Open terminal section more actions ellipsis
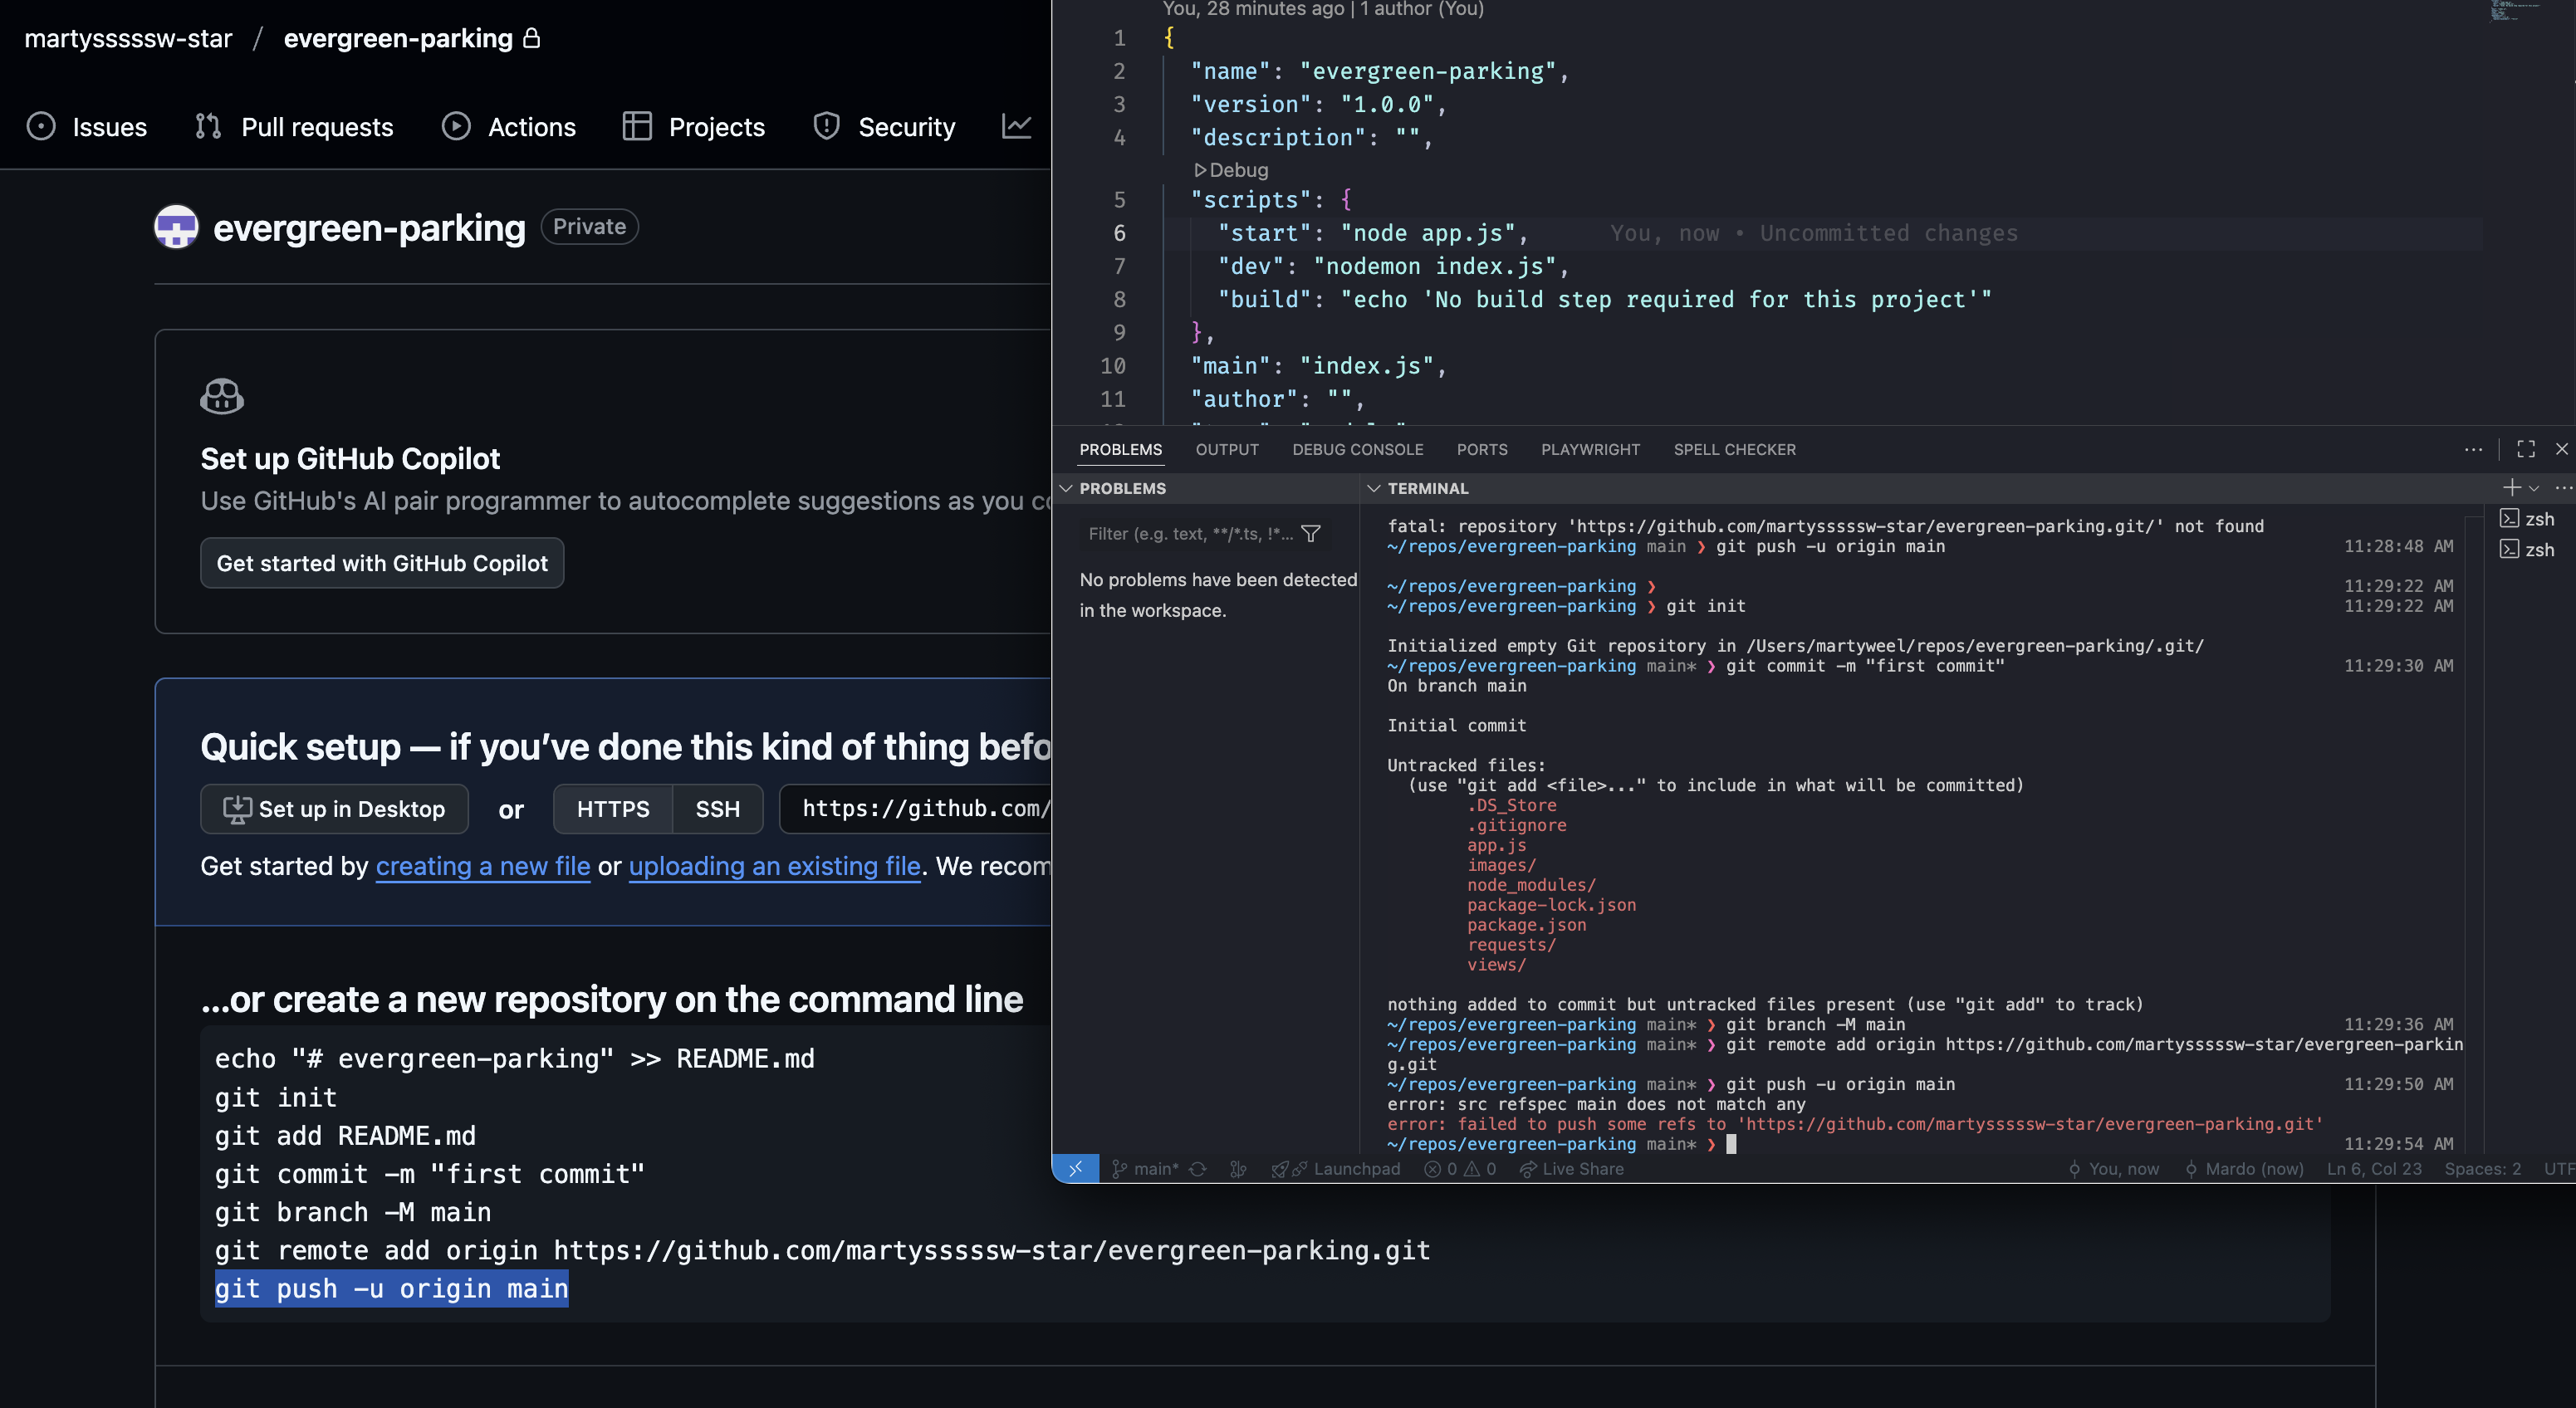The height and width of the screenshot is (1408, 2576). (2563, 488)
